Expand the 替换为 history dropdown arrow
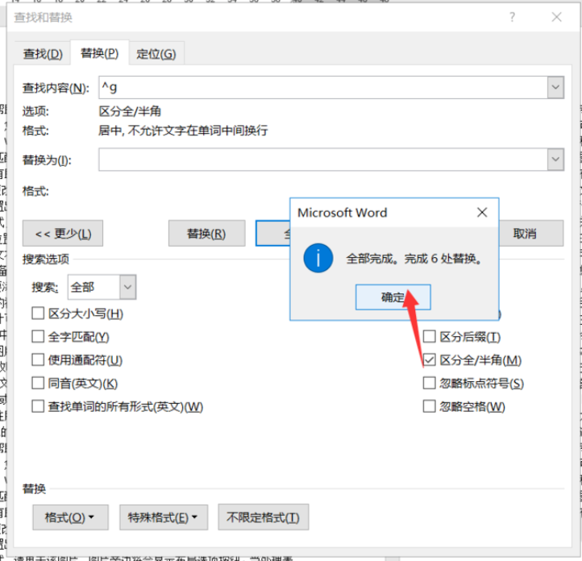The height and width of the screenshot is (561, 582). tap(555, 160)
